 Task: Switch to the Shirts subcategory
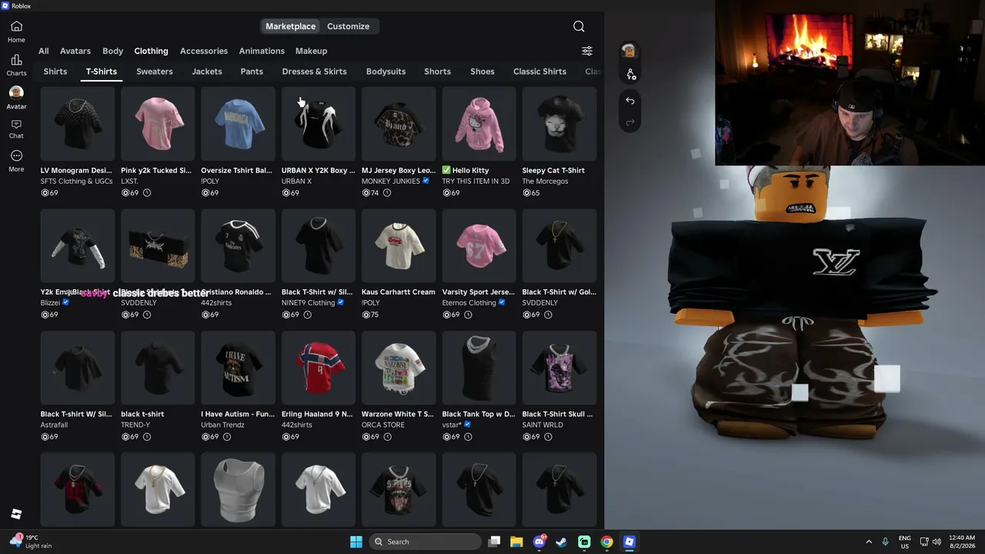pyautogui.click(x=55, y=72)
